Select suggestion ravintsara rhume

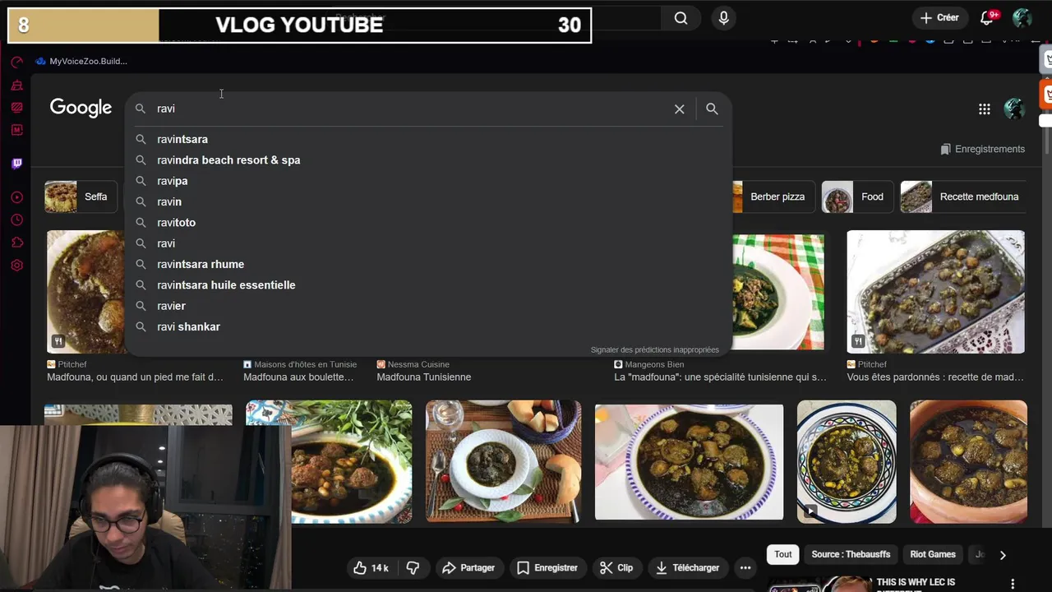click(427, 264)
